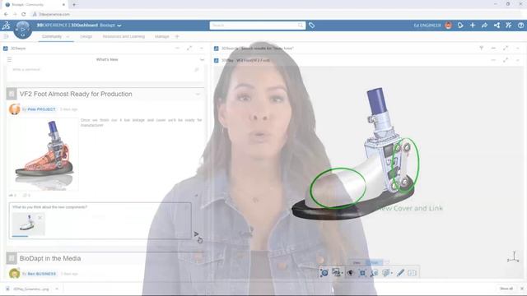The width and height of the screenshot is (527, 296).
Task: Reload the page in browser
Action: [23, 14]
